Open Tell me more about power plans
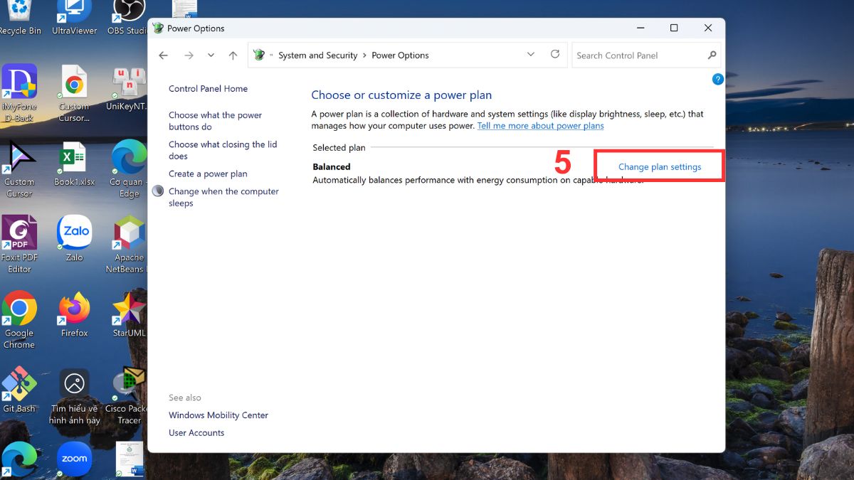 [x=540, y=126]
